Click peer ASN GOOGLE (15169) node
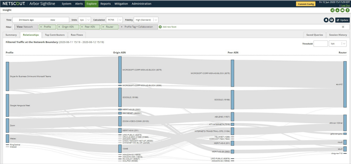The height and width of the screenshot is (164, 351). 233,100
